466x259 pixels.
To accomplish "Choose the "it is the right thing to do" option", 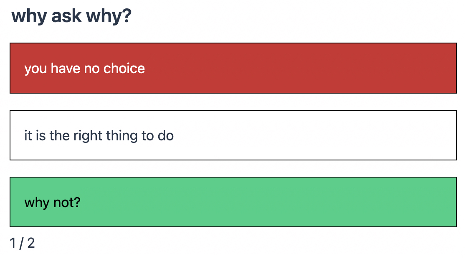I will pyautogui.click(x=233, y=135).
